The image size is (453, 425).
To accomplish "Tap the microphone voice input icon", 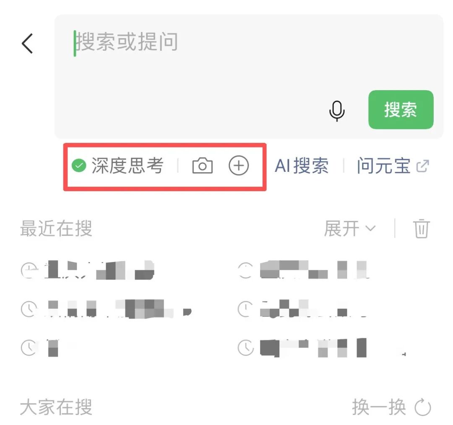I will 337,111.
